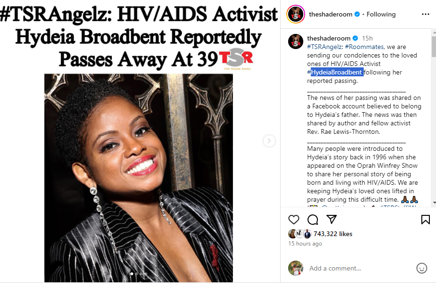Open comments with speech bubble icon
Screen dimensions: 436x287
click(313, 220)
